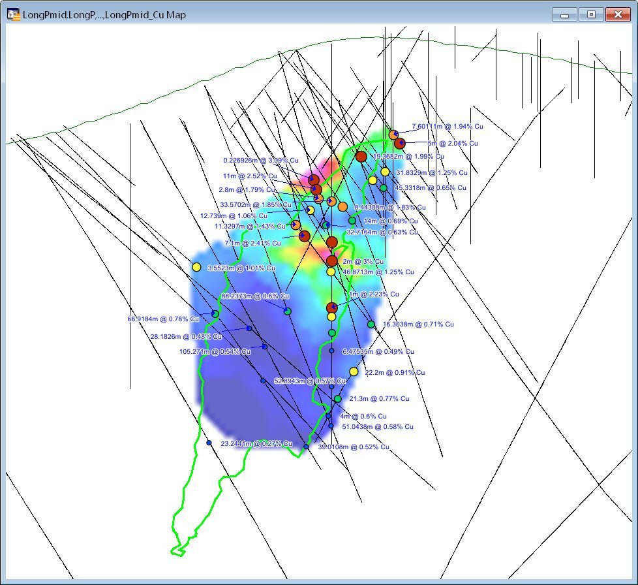The width and height of the screenshot is (638, 585).
Task: Minimize the LongPmid_Cu Map window
Action: point(563,14)
